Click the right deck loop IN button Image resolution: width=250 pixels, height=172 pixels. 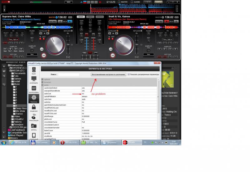(x=109, y=39)
